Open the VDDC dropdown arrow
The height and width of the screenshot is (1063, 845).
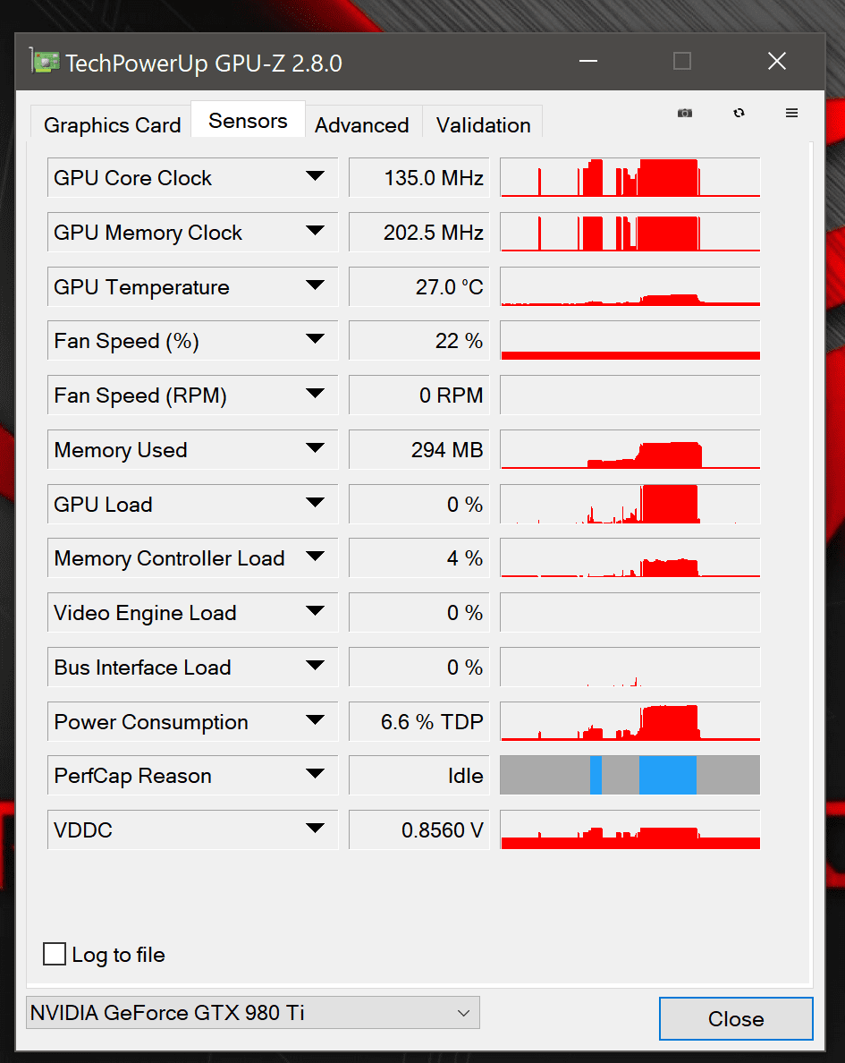tap(315, 828)
